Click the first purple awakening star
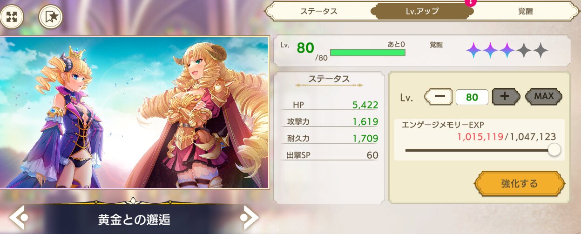This screenshot has height=234, width=581. pyautogui.click(x=474, y=50)
